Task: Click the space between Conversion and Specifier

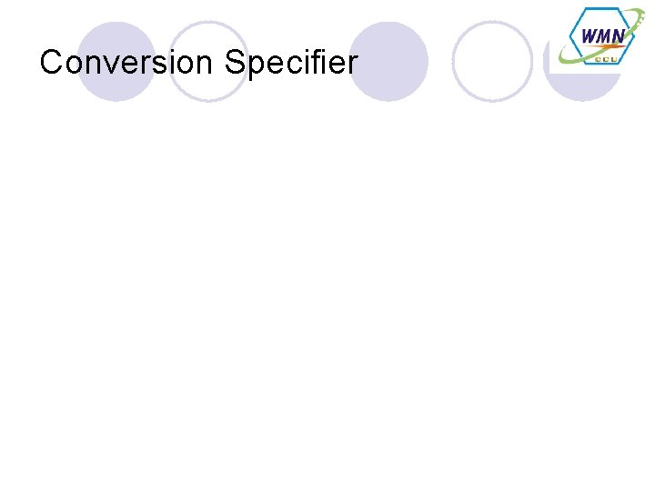Action: [219, 63]
